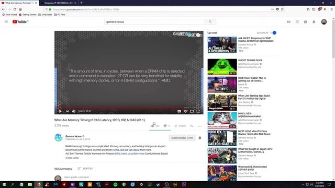Screen dimensions: 335x188
Task: Click the Save to playlist icon
Action: (192, 126)
